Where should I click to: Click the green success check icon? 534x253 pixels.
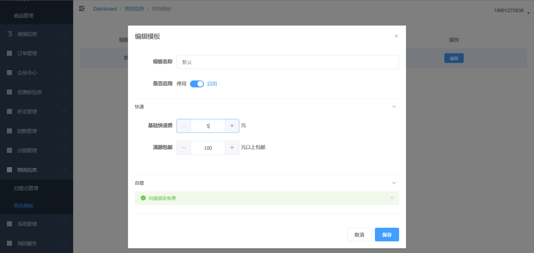[143, 198]
